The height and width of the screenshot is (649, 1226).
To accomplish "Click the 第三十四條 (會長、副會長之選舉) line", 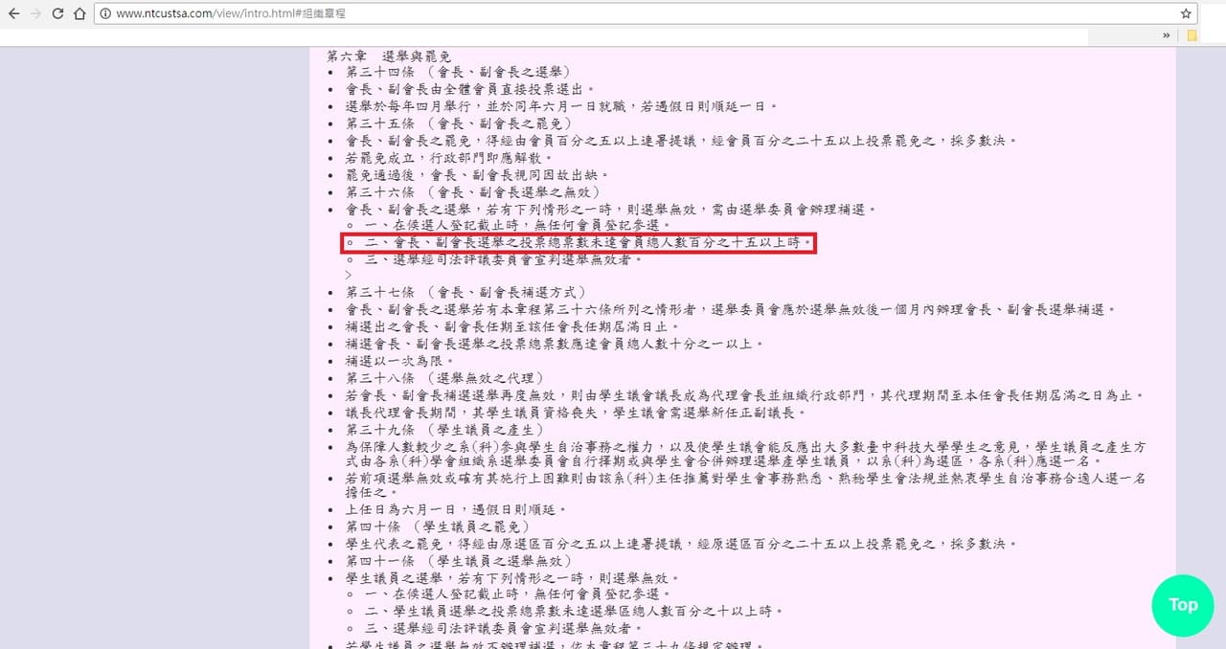I will point(458,72).
